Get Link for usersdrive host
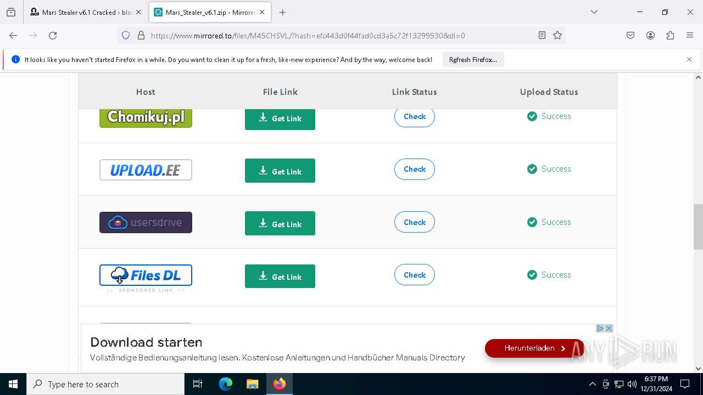 click(280, 223)
